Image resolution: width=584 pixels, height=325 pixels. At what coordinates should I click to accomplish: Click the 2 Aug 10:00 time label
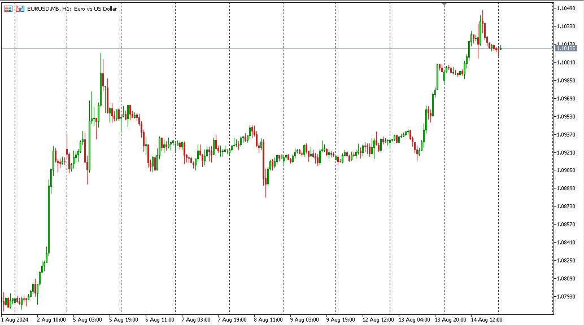pyautogui.click(x=51, y=319)
